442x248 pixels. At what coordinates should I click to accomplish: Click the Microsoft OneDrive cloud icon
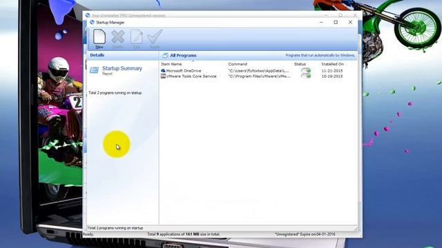pos(163,71)
